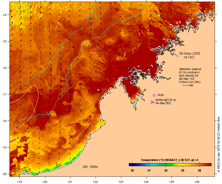Click the longitude axis label 122

pyautogui.click(x=96, y=182)
